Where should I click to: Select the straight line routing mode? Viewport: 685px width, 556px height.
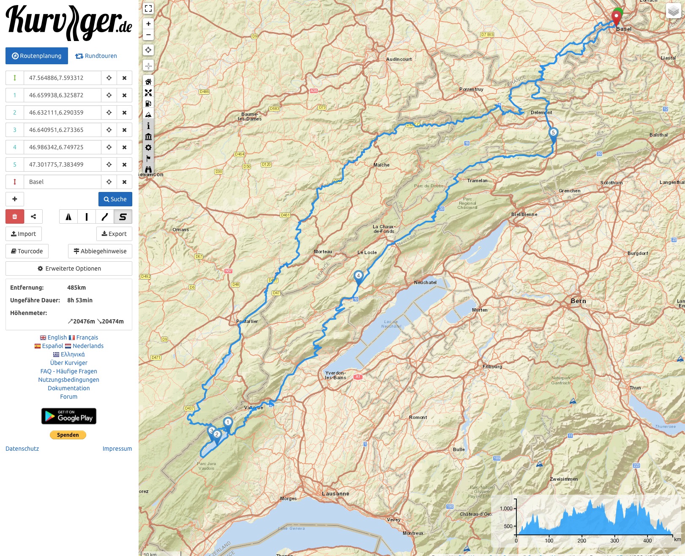point(87,217)
